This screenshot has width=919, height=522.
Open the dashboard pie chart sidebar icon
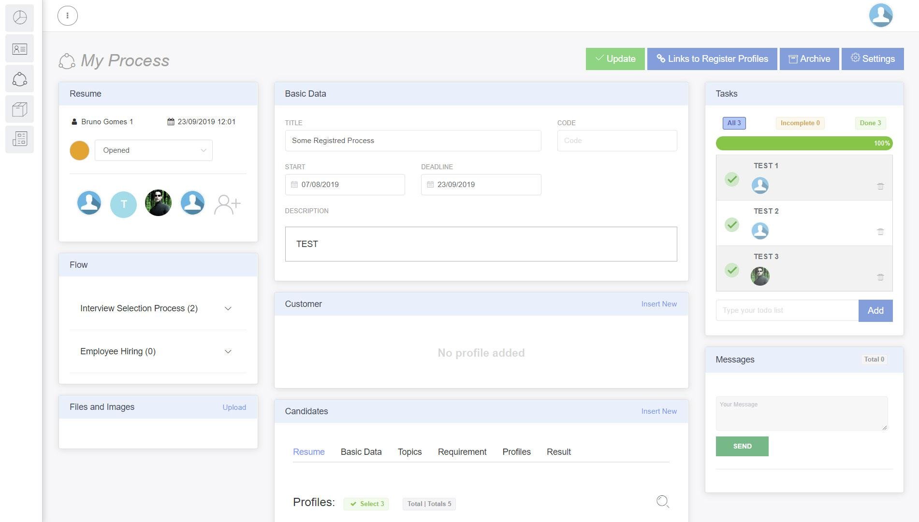point(20,18)
